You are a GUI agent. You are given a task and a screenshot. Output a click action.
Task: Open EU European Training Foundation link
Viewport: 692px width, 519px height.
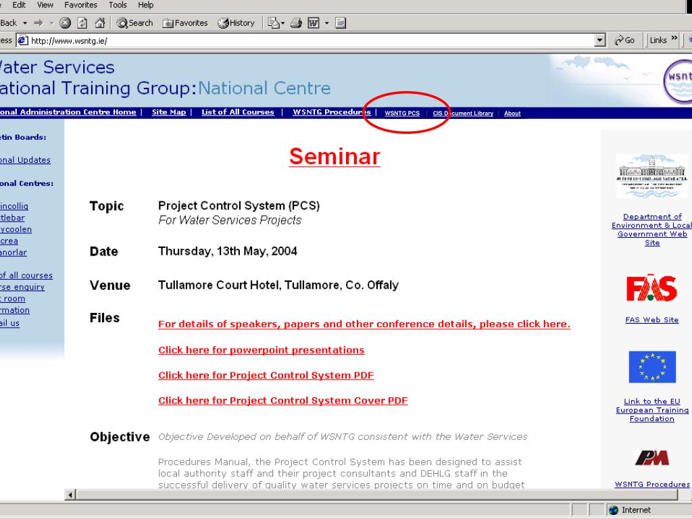click(x=652, y=410)
